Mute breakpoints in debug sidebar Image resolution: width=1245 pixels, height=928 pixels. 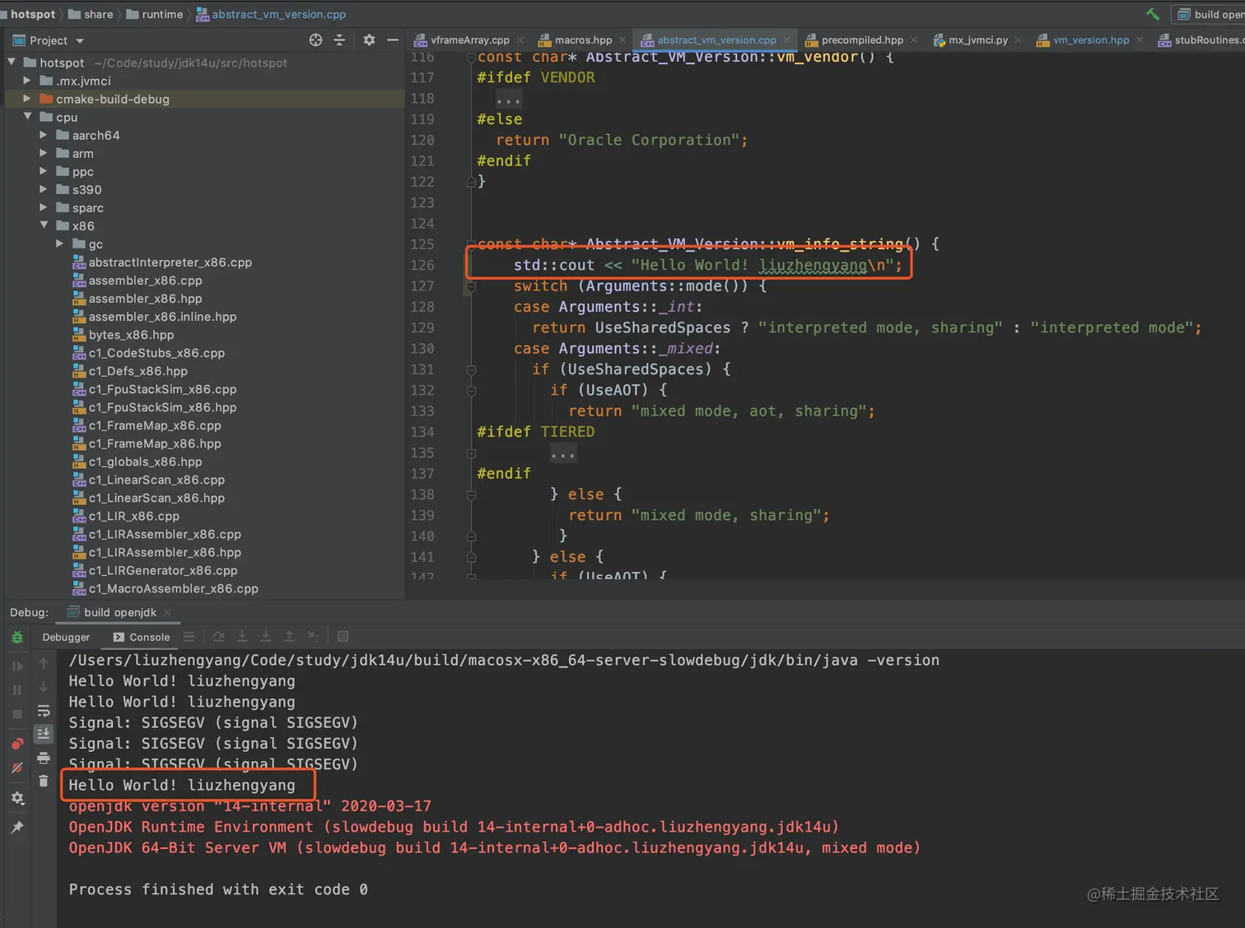click(17, 768)
